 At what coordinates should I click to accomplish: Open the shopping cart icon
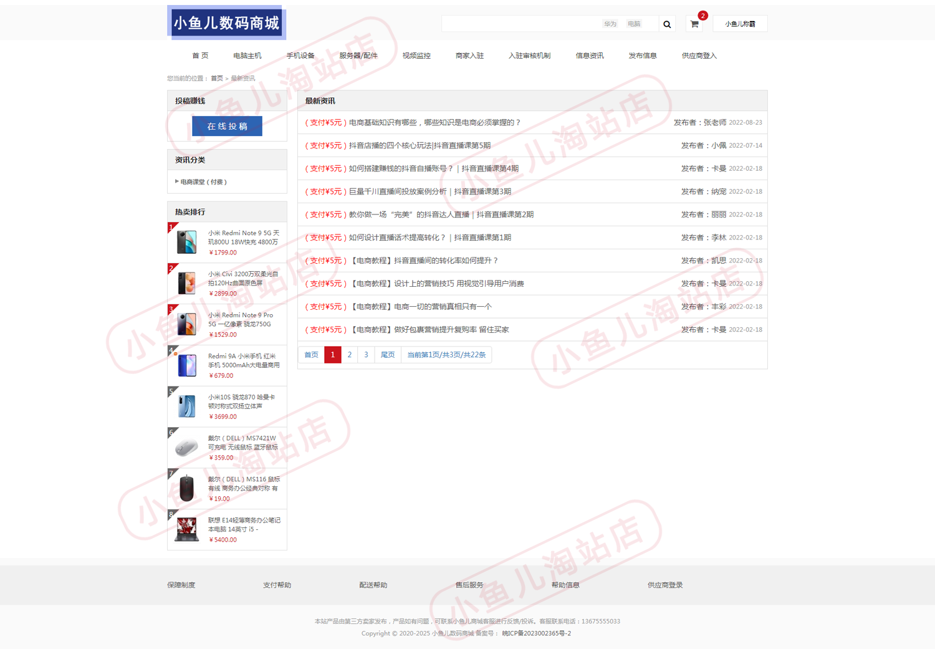point(694,24)
